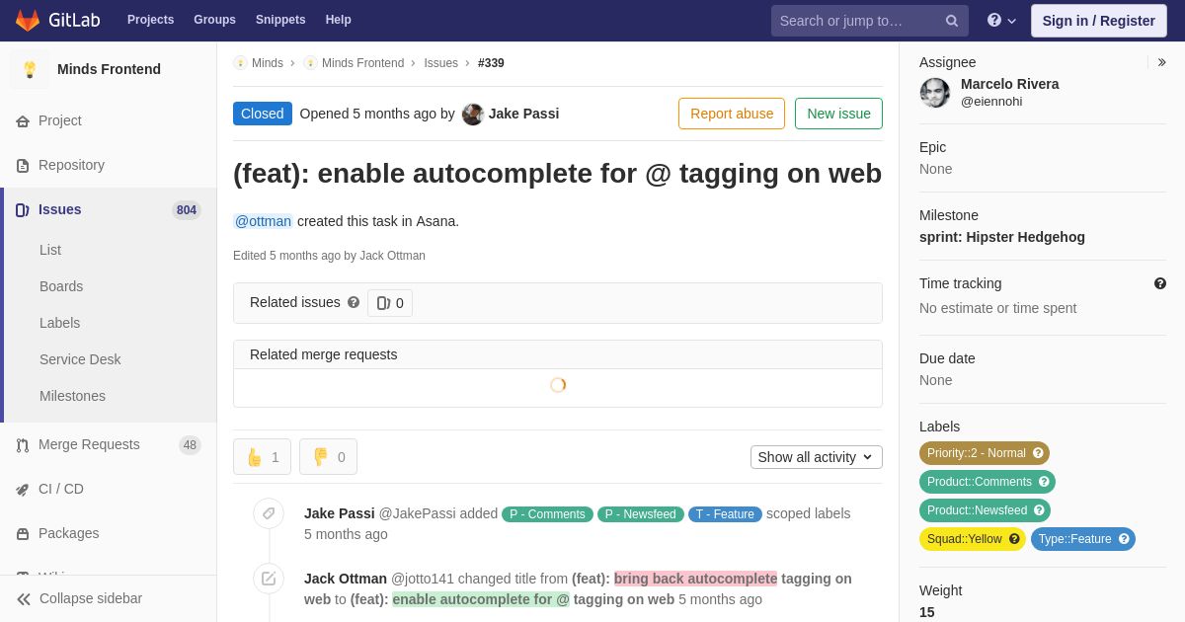The height and width of the screenshot is (622, 1185).
Task: Click New issue button
Action: (838, 114)
